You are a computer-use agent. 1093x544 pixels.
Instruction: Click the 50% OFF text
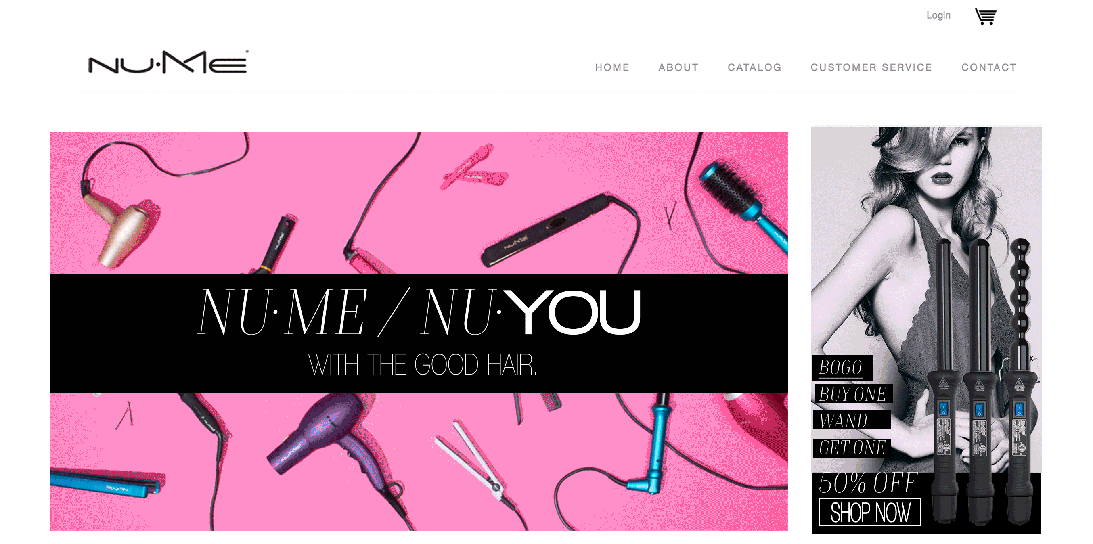click(868, 483)
